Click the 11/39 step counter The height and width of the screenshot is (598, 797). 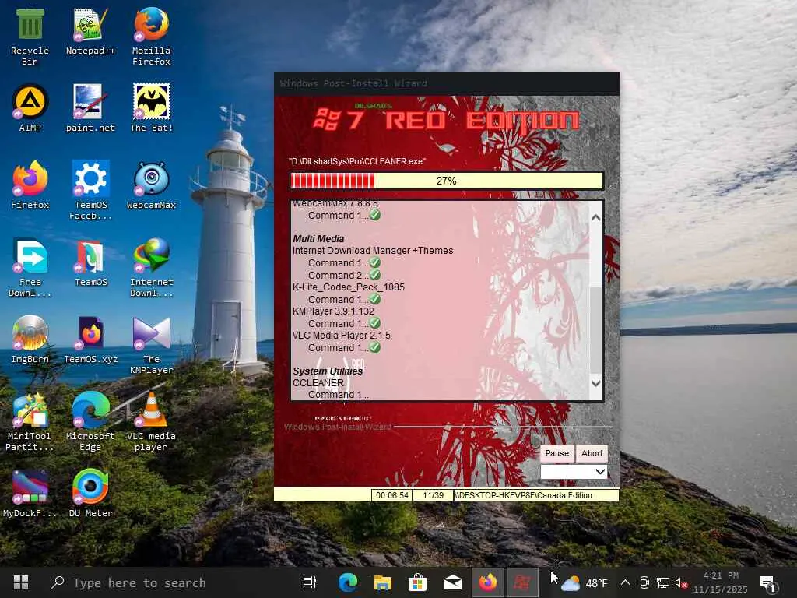[433, 495]
